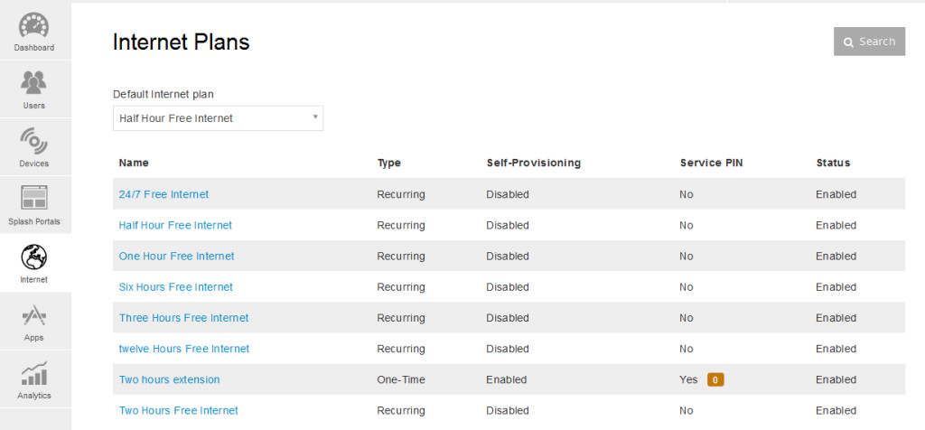Viewport: 925px width, 430px height.
Task: Click the Internet globe icon
Action: pyautogui.click(x=33, y=257)
